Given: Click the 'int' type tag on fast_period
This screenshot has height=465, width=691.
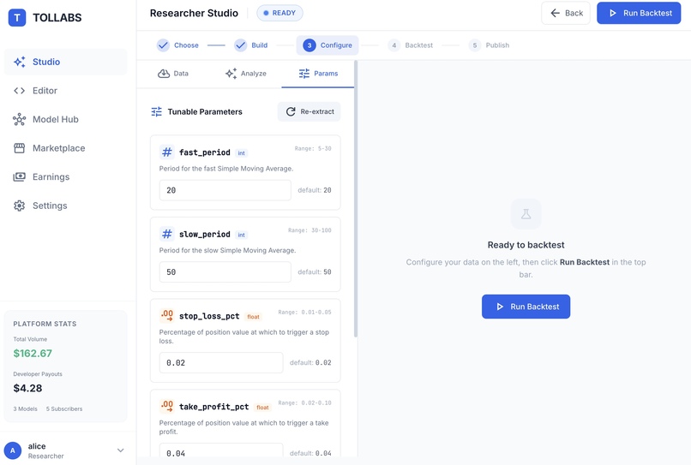Looking at the screenshot, I should coord(242,153).
